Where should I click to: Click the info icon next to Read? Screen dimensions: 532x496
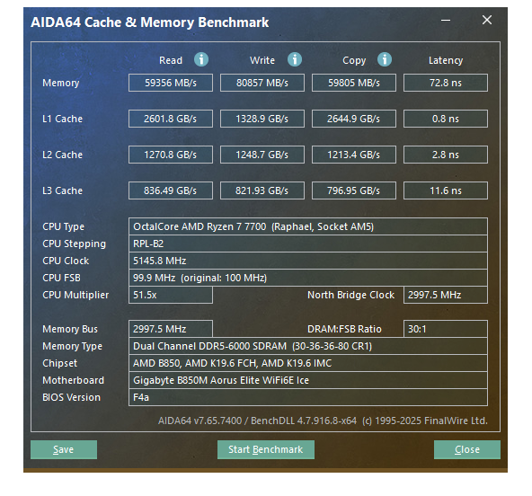201,59
